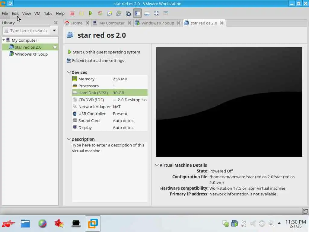This screenshot has height=232, width=309.
Task: Click the VMware Workstation taskbar button
Action: [x=93, y=224]
